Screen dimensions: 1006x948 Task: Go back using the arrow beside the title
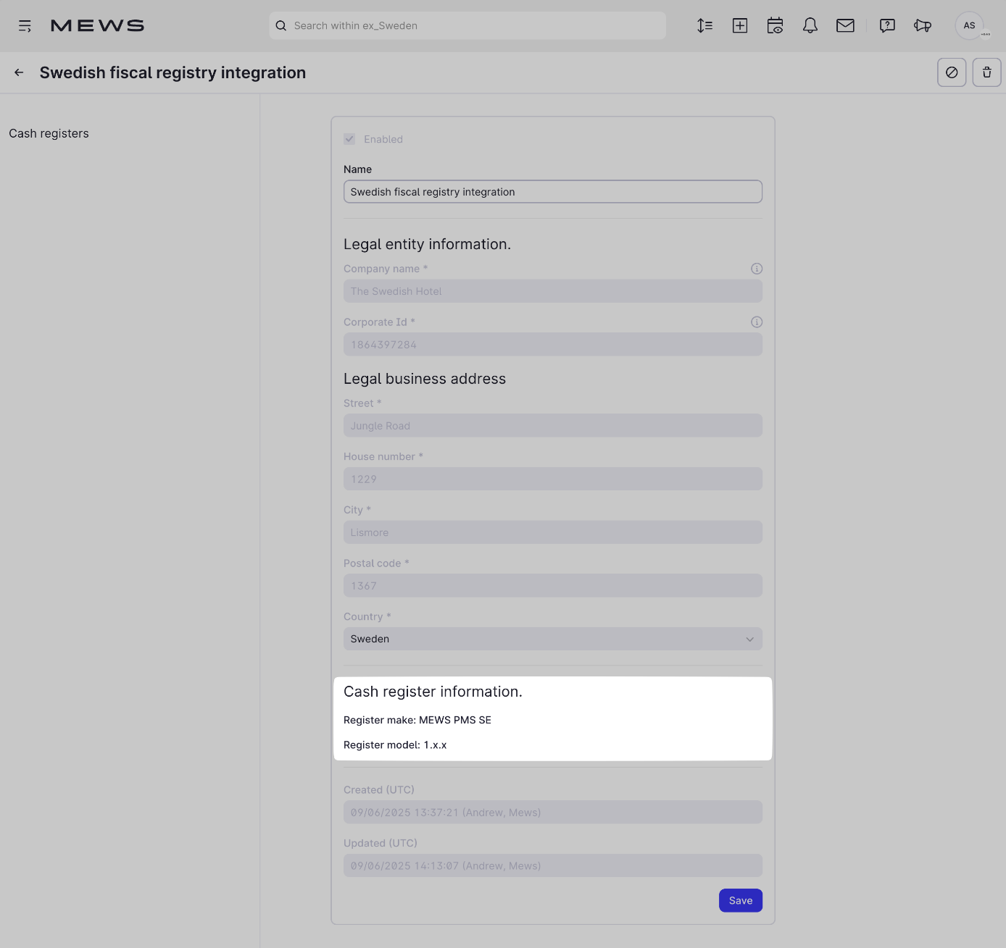click(x=18, y=72)
